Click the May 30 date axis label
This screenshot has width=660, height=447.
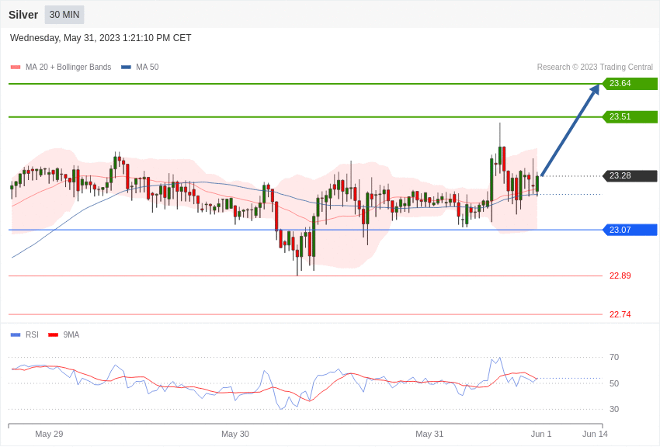click(235, 434)
